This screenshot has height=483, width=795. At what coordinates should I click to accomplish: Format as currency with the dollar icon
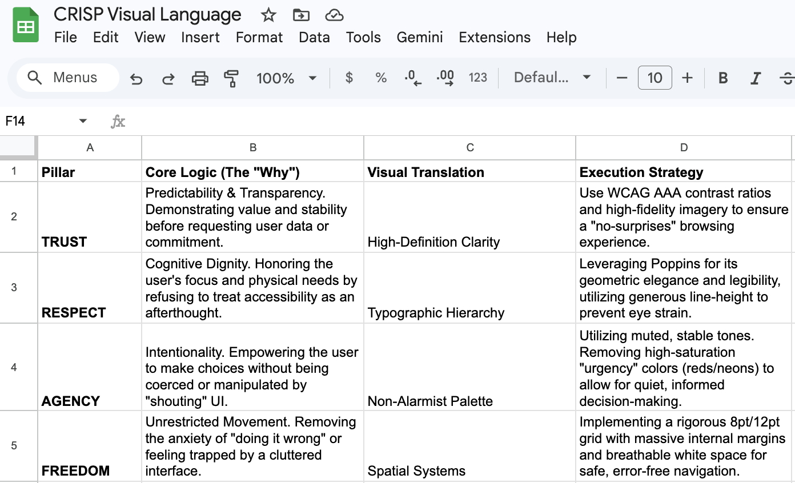point(349,78)
